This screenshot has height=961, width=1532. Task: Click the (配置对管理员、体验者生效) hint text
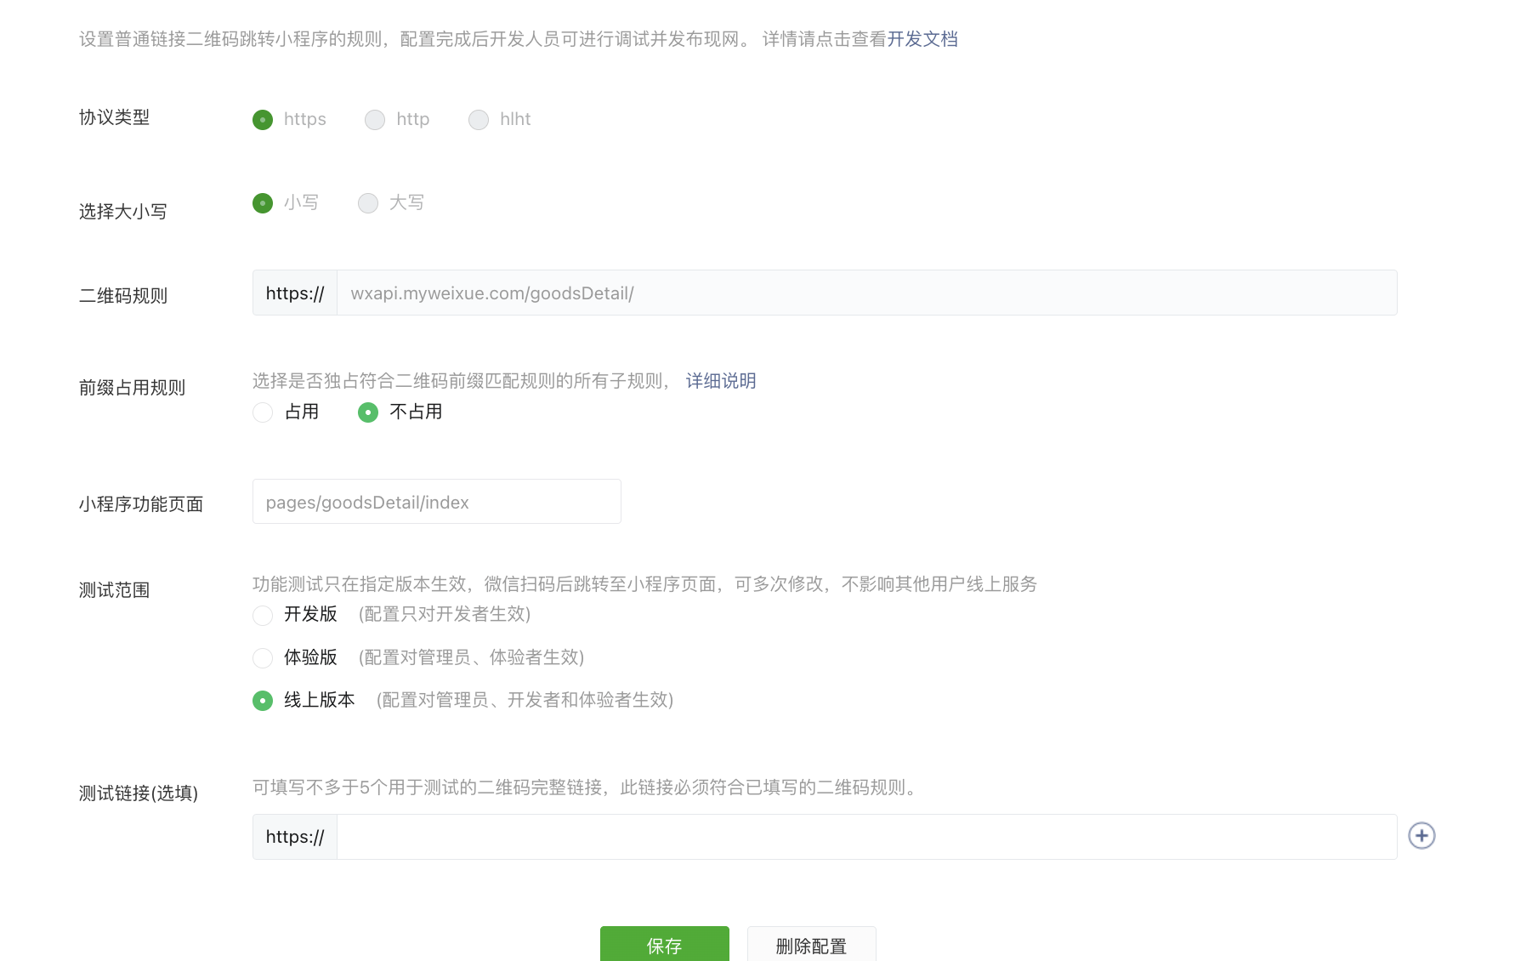(x=471, y=657)
